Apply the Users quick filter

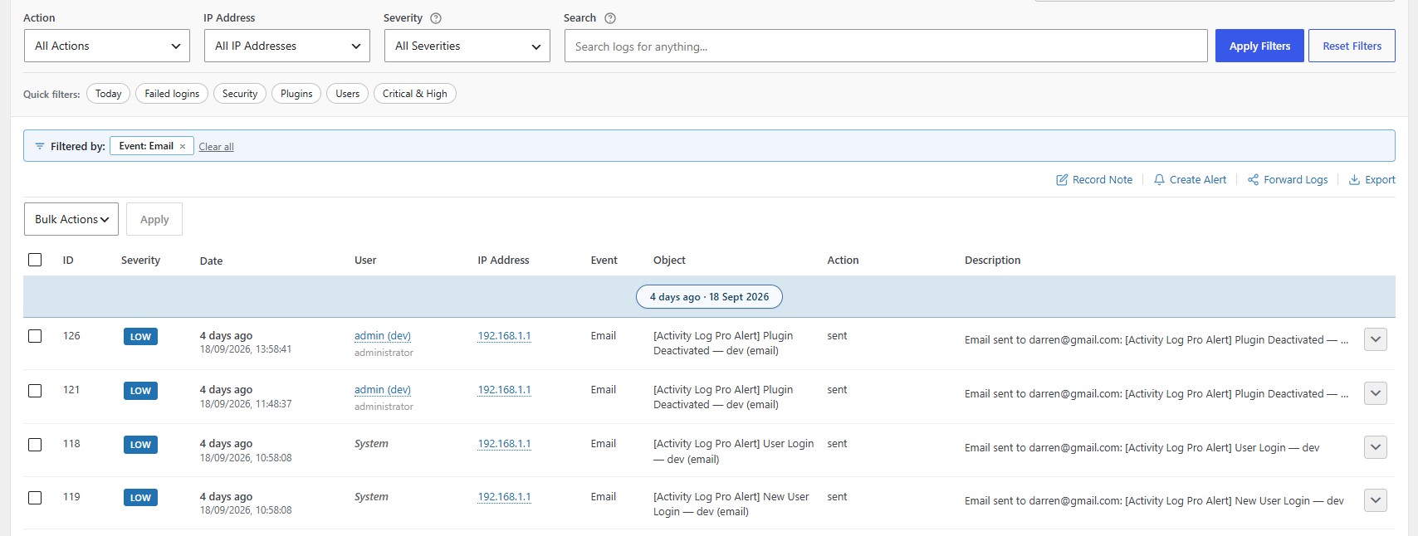(x=347, y=94)
